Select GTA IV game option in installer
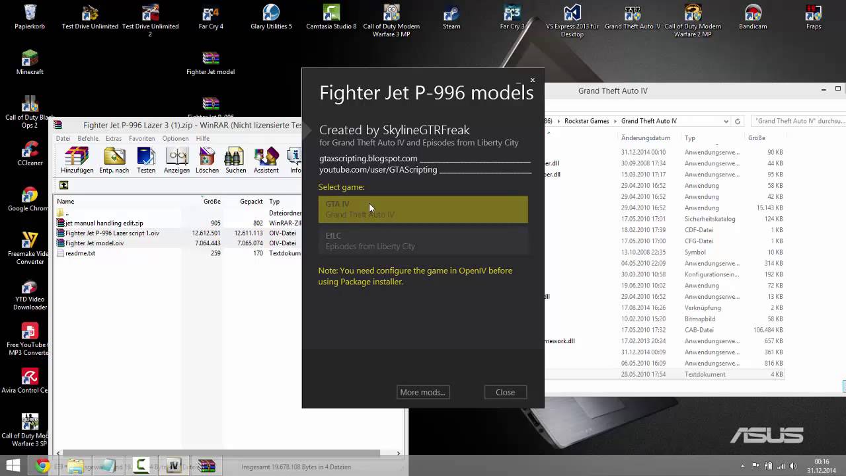 click(423, 209)
